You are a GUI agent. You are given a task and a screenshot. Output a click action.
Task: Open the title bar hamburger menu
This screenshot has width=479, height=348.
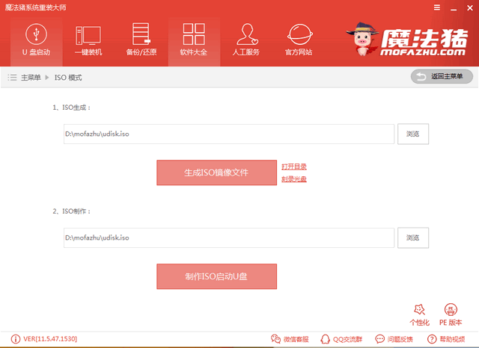[436, 7]
